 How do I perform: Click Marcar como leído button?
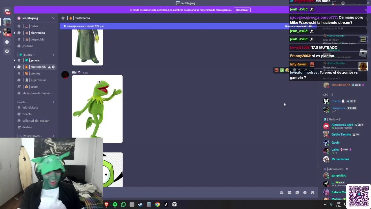pos(299,26)
